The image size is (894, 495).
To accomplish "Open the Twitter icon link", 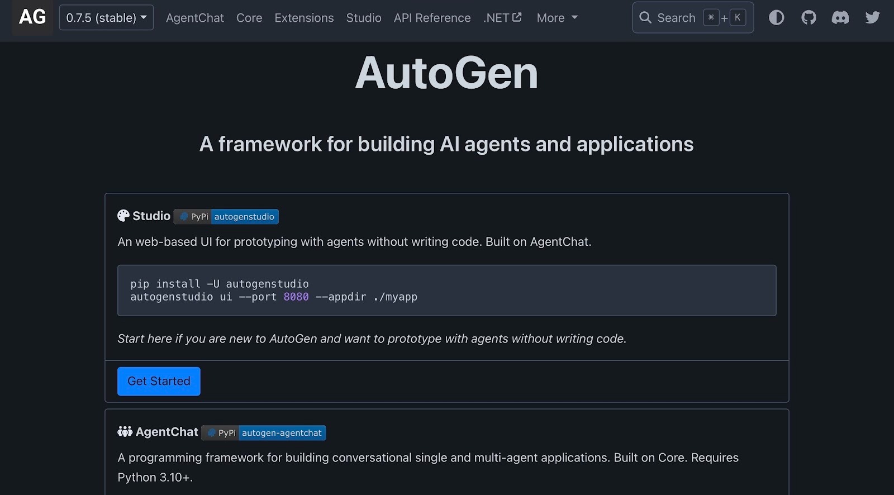I will [x=872, y=17].
